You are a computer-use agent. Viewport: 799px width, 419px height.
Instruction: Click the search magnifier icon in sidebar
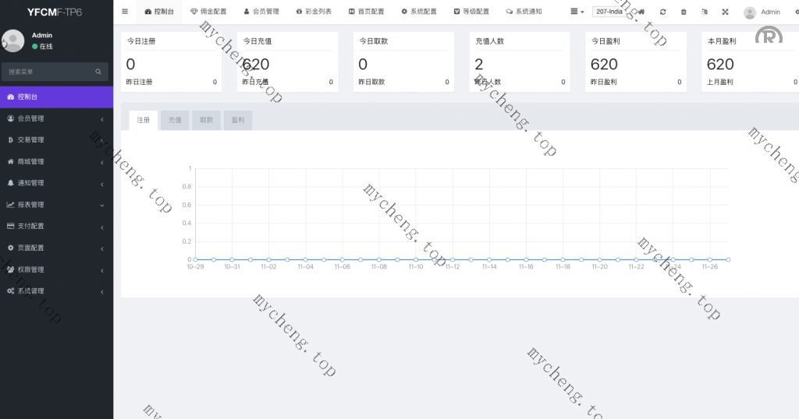coord(98,72)
